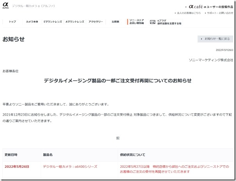This screenshot has height=181, width=236.
Task: Click the 平素よりソニー製品 greeting sentence
Action: click(x=56, y=104)
